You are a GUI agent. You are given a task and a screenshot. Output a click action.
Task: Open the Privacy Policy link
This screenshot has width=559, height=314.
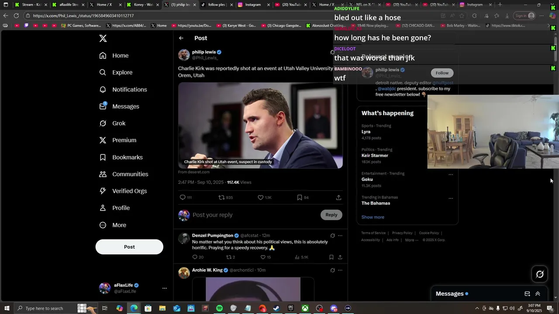pyautogui.click(x=402, y=233)
